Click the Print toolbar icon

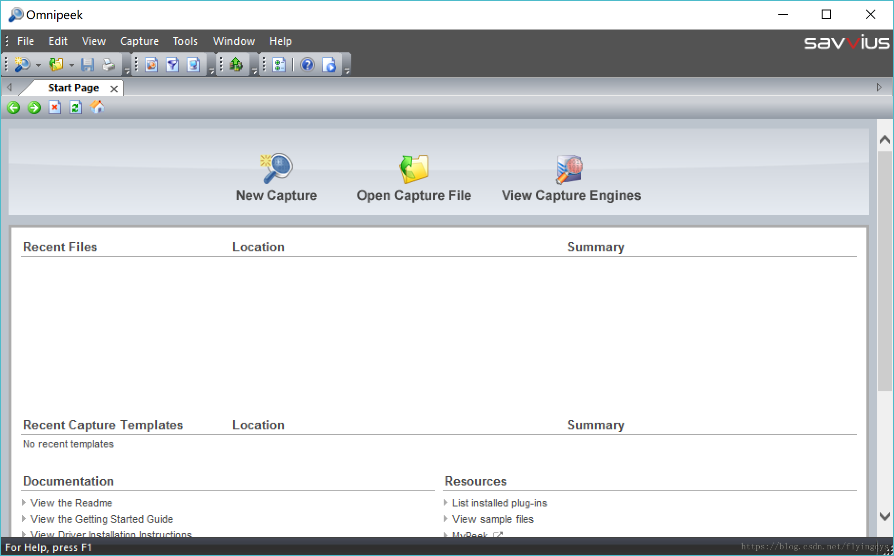pos(109,64)
